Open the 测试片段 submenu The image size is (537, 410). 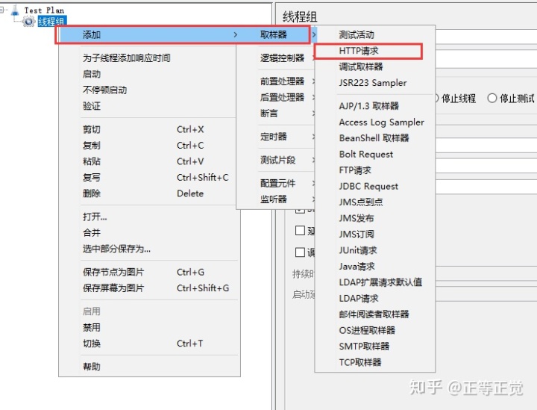[276, 160]
